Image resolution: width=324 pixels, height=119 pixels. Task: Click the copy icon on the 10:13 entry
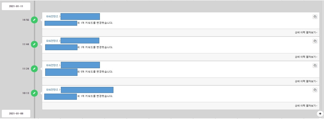(x=315, y=90)
